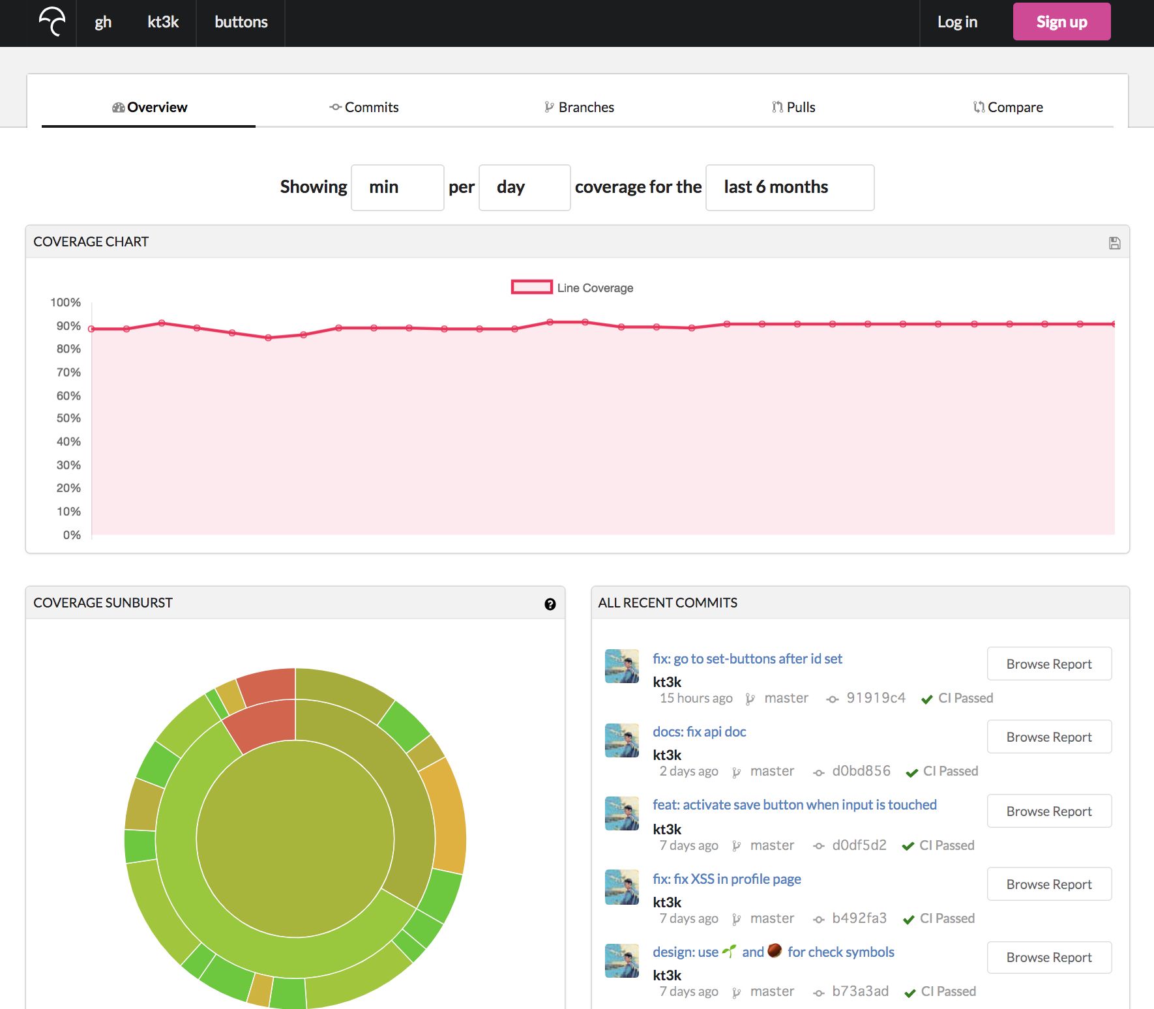Click the branch icon next to master for docs commit
The height and width of the screenshot is (1009, 1154).
pos(737,771)
